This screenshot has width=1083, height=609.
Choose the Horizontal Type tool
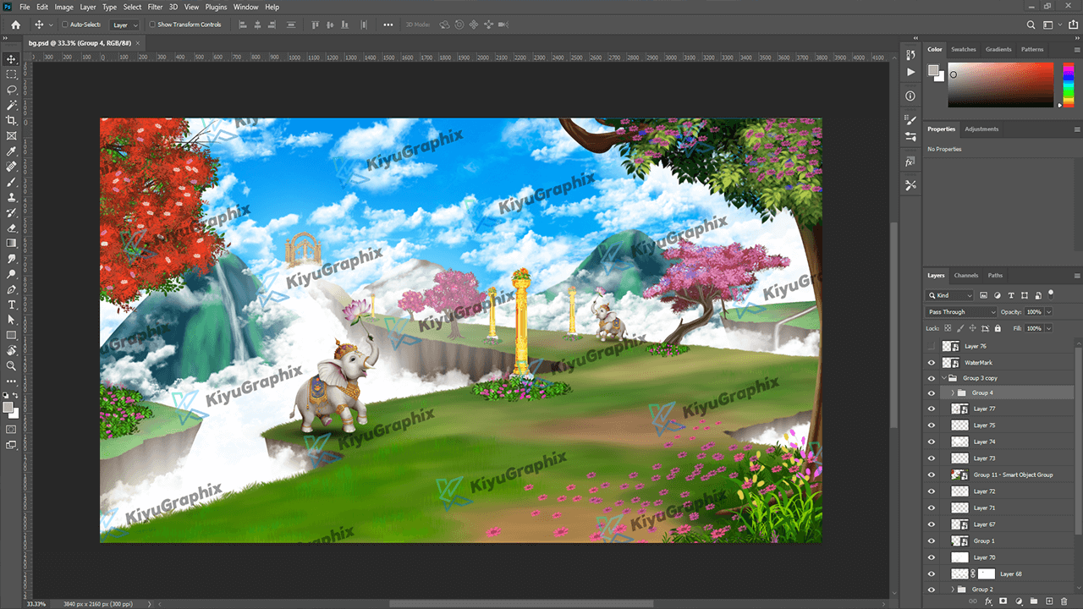point(12,304)
